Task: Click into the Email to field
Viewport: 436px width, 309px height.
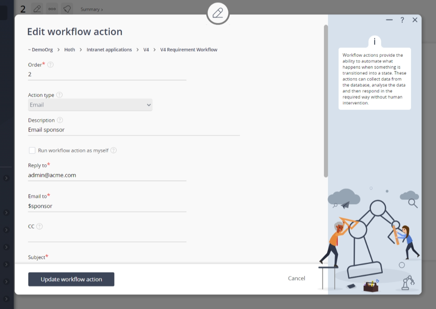Action: tap(107, 206)
